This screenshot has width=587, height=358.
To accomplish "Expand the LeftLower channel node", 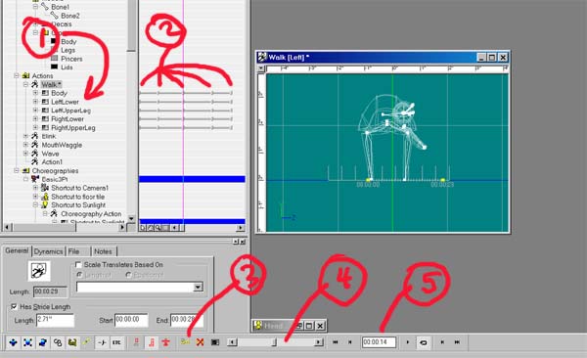I will [x=35, y=102].
